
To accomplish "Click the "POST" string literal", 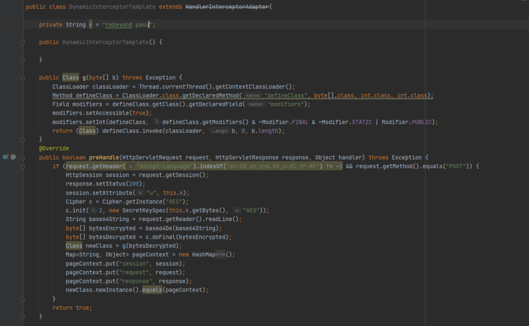I will click(456, 166).
